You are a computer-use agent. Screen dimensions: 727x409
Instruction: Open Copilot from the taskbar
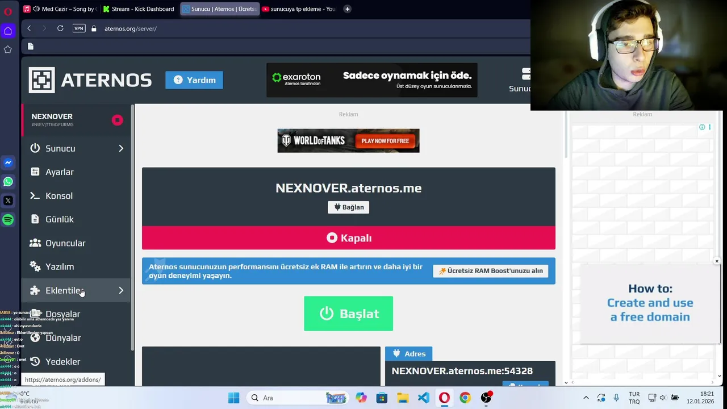361,398
